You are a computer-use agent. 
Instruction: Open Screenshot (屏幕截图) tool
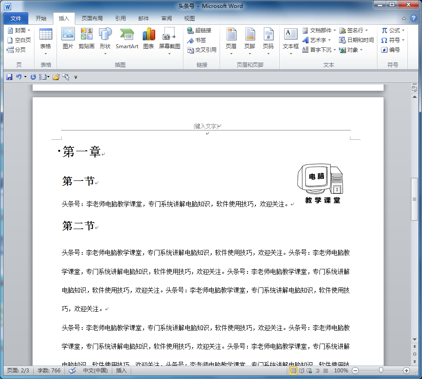pos(169,42)
